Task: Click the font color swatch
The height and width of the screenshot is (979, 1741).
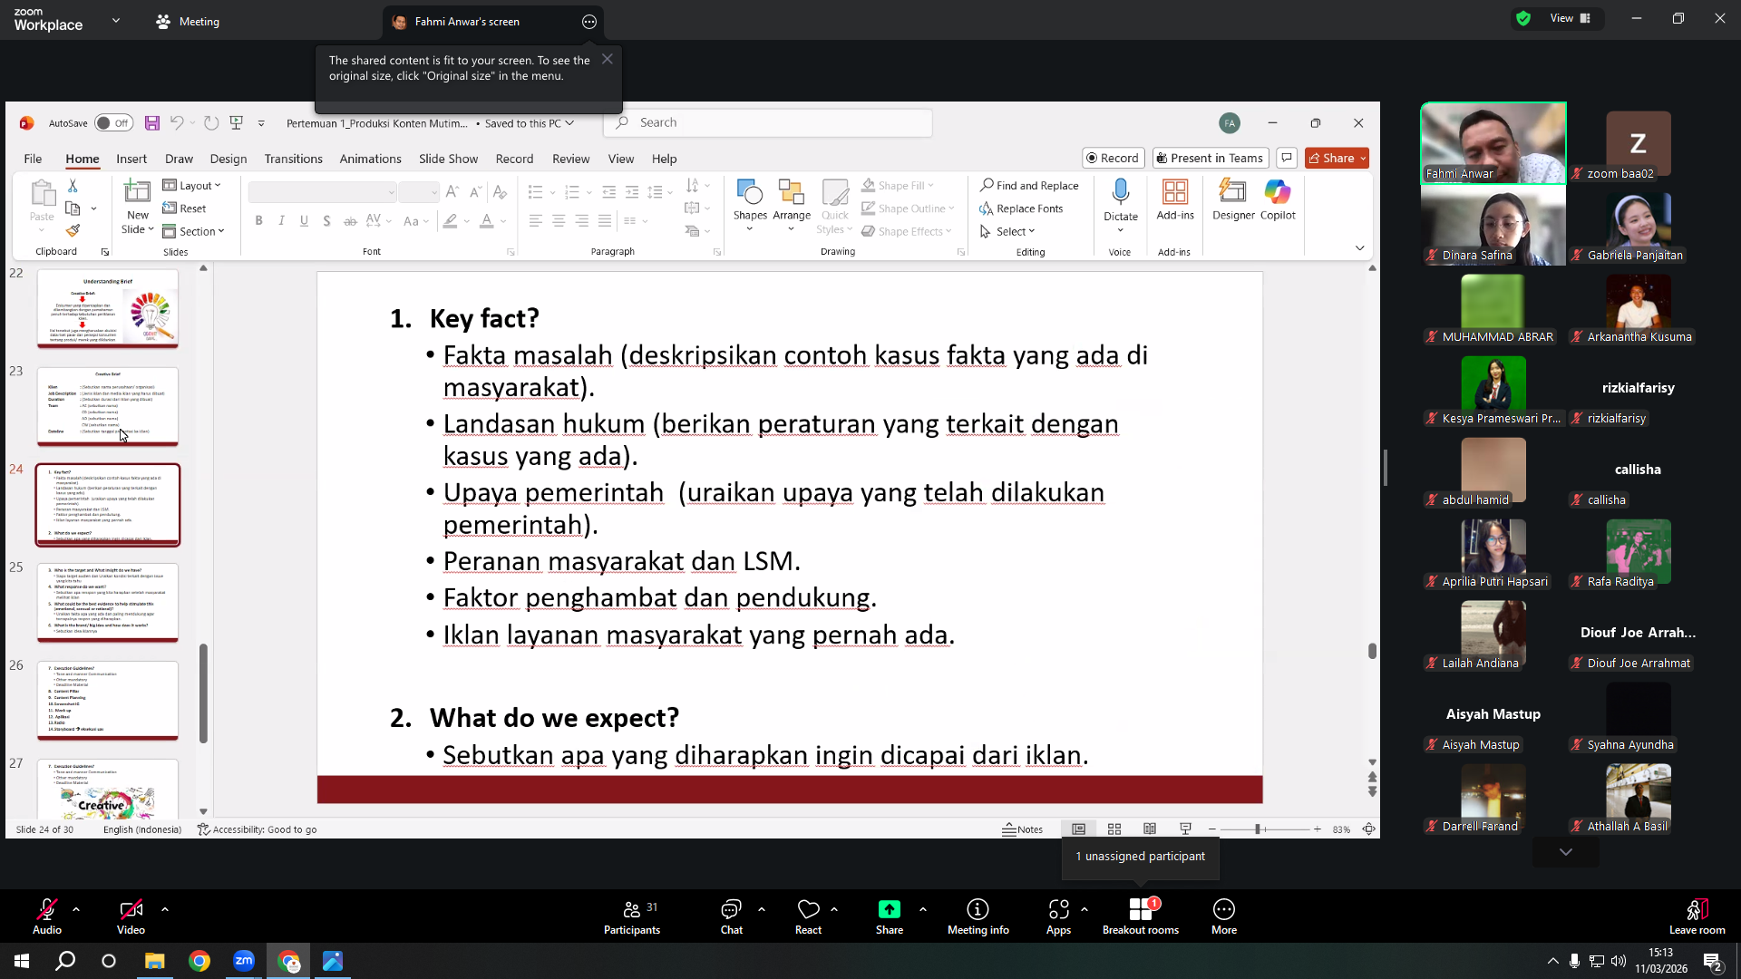Action: pos(487,220)
